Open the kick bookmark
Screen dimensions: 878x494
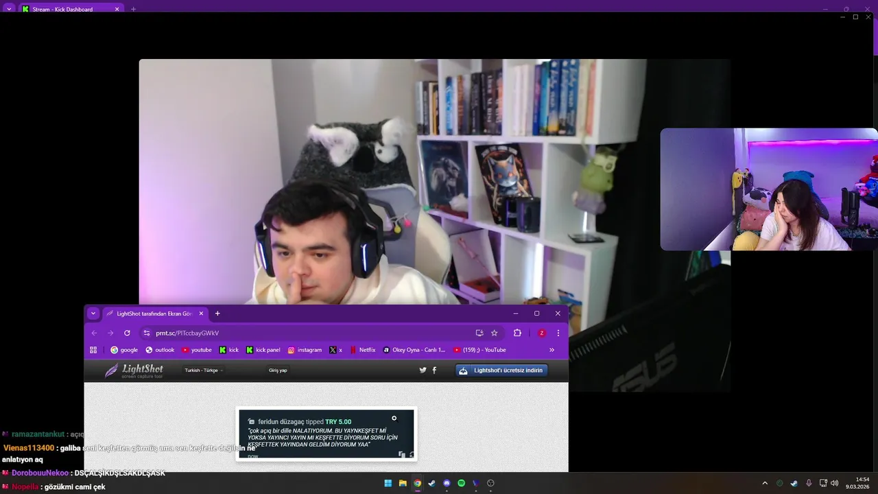tap(229, 350)
